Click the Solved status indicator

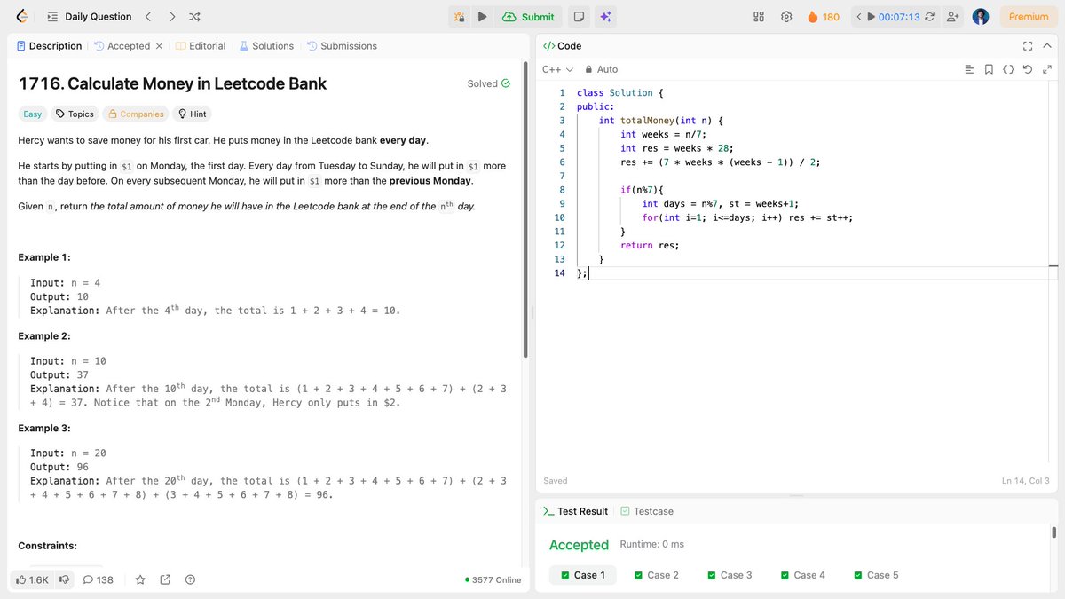tap(489, 83)
